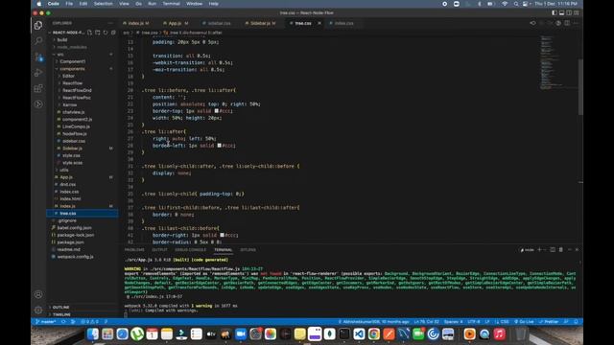
Task: Toggle Secondary Side Bar layout icon in title bar
Action: pos(569,12)
